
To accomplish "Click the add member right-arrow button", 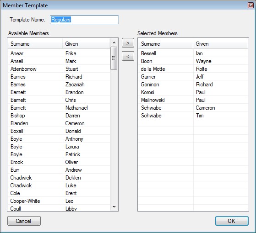I will [x=128, y=43].
